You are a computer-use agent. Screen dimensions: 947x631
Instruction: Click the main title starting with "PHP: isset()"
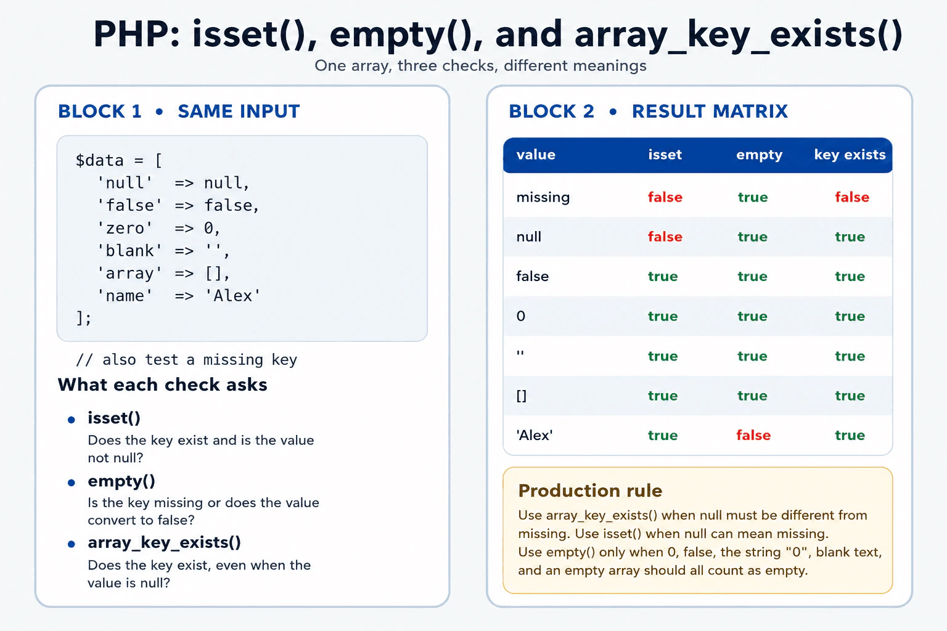pos(498,35)
